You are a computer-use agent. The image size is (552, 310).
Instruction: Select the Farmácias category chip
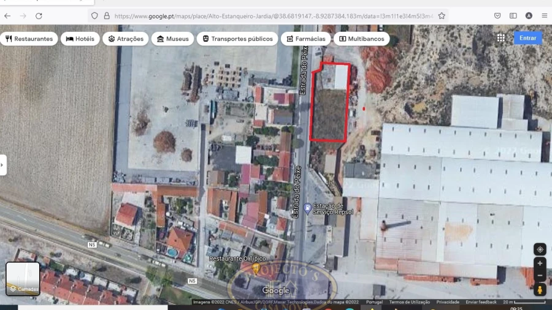[305, 39]
